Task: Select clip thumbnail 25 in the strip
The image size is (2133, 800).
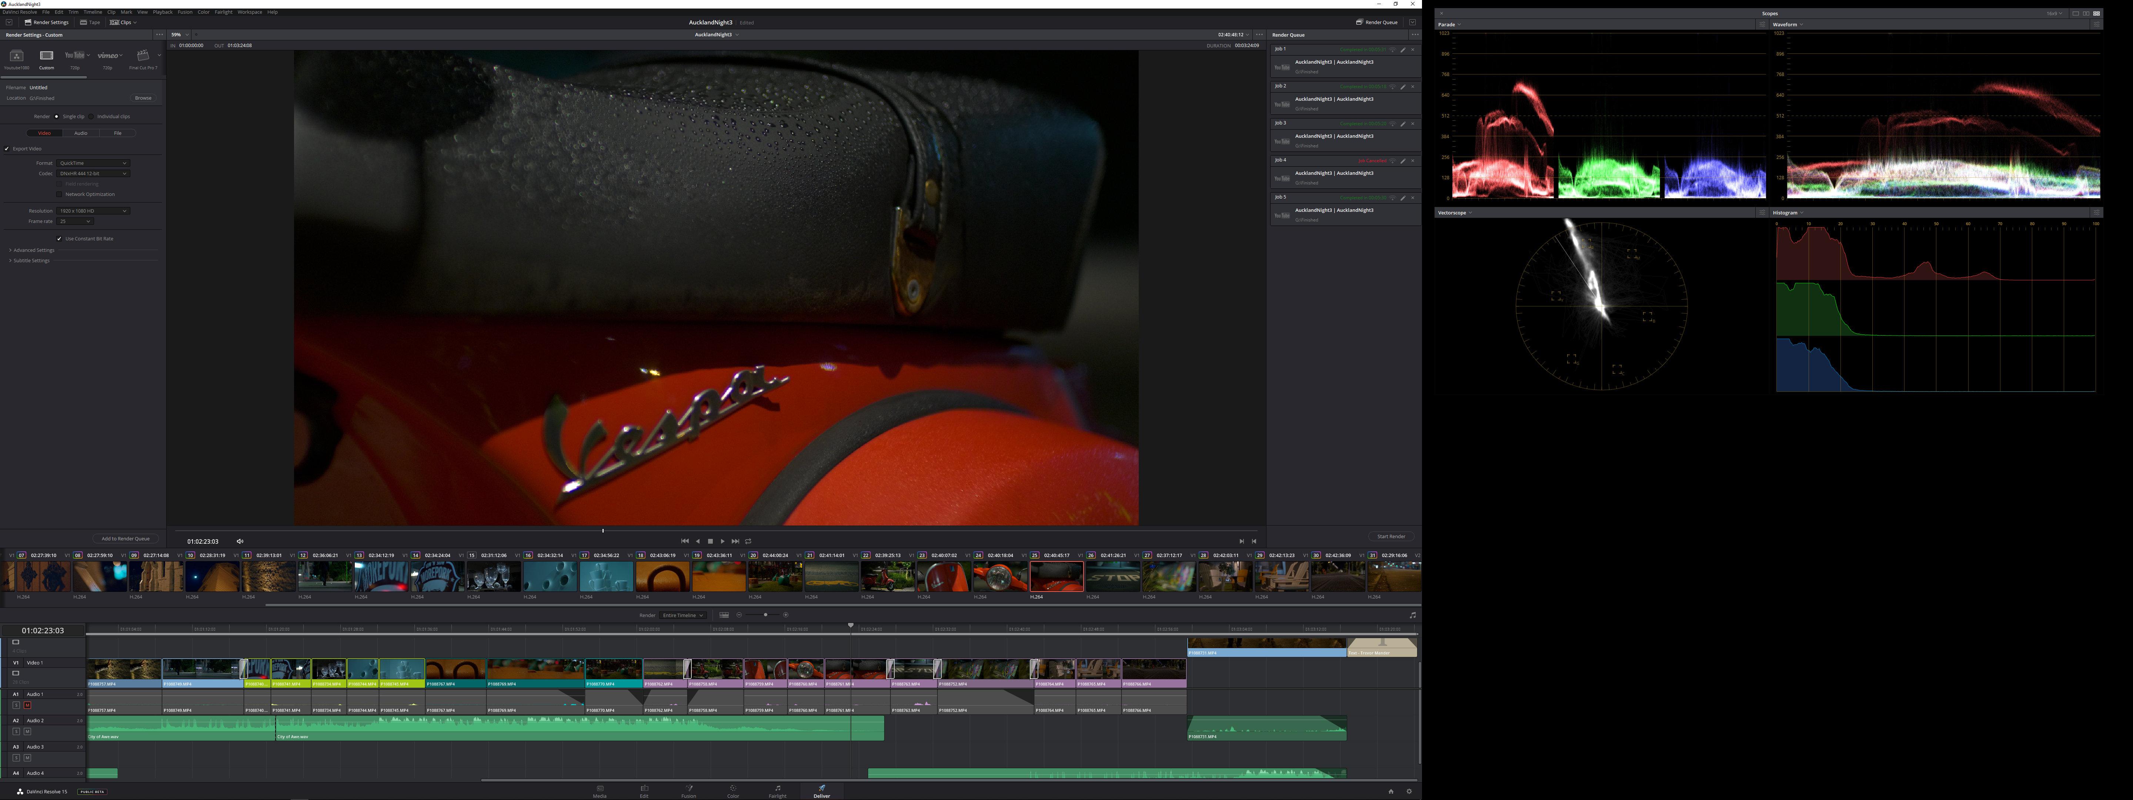Action: tap(1056, 576)
